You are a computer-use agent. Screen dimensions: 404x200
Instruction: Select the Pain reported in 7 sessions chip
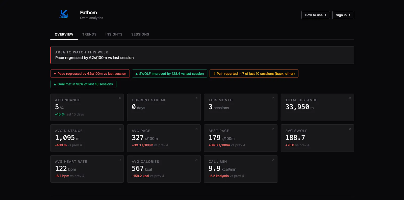tap(254, 74)
